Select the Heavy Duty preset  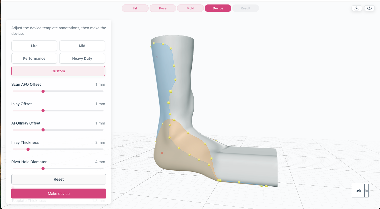(82, 58)
